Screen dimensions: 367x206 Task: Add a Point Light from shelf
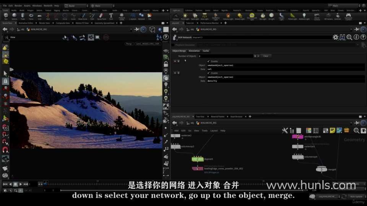pos(185,16)
